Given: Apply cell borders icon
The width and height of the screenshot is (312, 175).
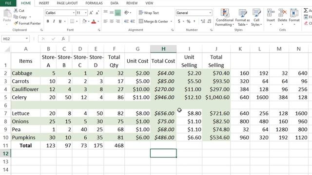Looking at the screenshot, I should [x=72, y=21].
